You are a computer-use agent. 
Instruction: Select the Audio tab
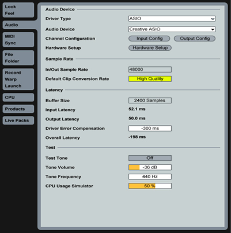[19, 25]
